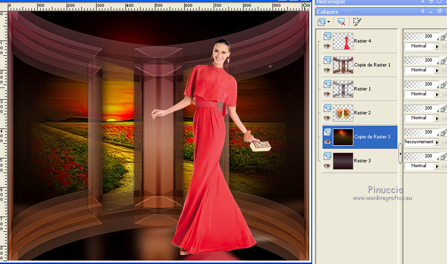The width and height of the screenshot is (447, 264).
Task: Open blend mode dropdown for Copie de Raster 1
Action: [437, 70]
